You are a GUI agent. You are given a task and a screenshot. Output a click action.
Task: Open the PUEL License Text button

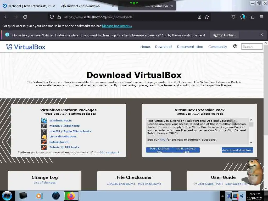pos(186,150)
